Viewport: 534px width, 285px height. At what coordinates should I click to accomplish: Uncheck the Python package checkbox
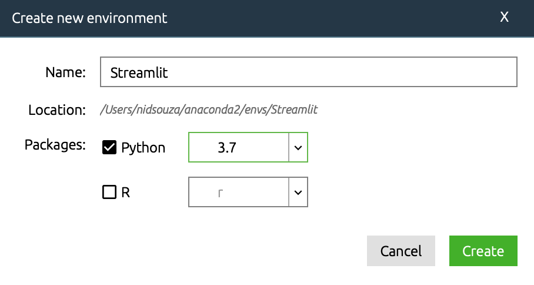coord(109,148)
